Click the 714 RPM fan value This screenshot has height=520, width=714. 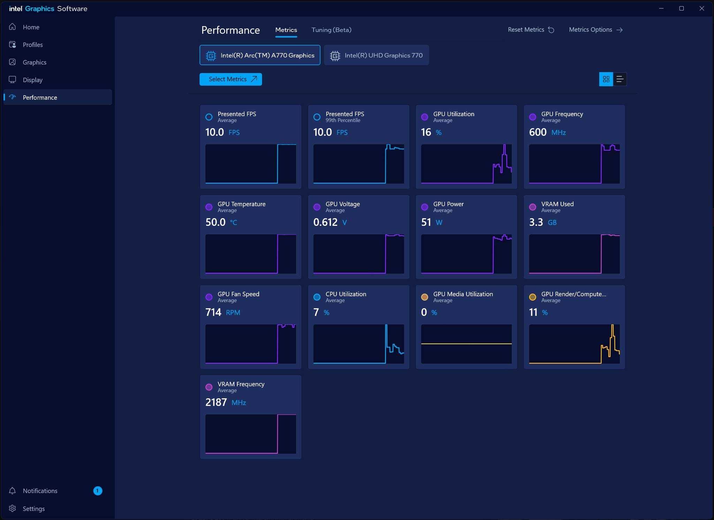click(222, 312)
